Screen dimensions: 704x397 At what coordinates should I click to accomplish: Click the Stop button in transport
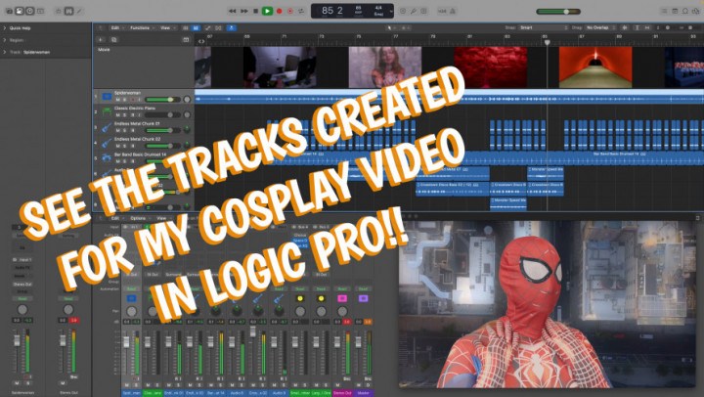[255, 11]
